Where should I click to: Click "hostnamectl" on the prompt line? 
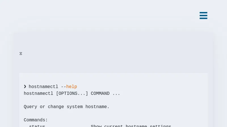point(43,87)
